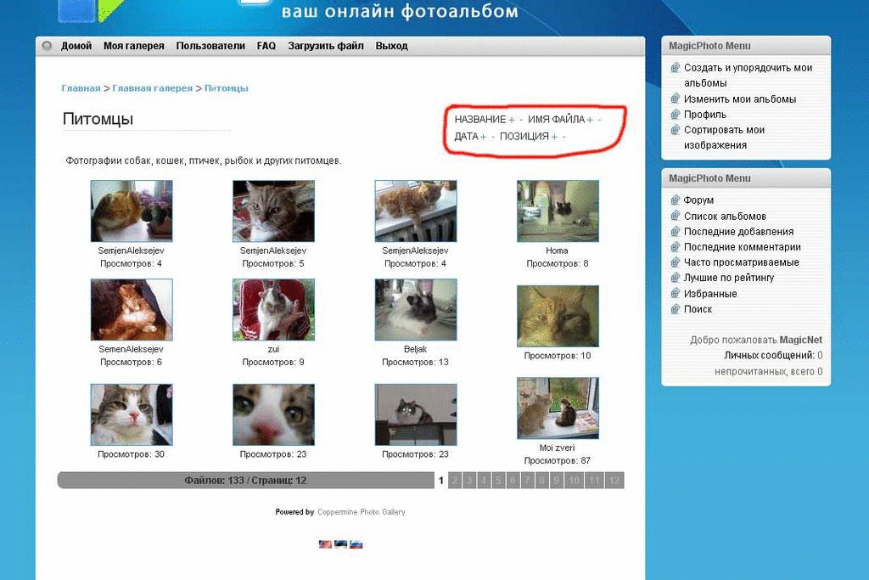The height and width of the screenshot is (580, 869).
Task: Open Поиск in the sidebar
Action: (698, 309)
